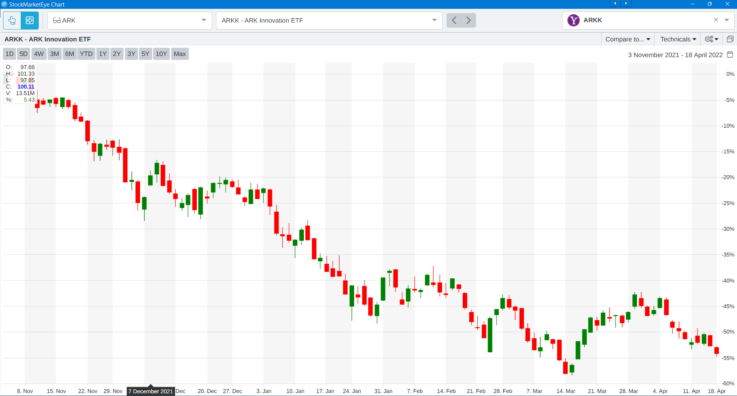This screenshot has height=396, width=737.
Task: Open the Technicals menu
Action: [x=678, y=39]
